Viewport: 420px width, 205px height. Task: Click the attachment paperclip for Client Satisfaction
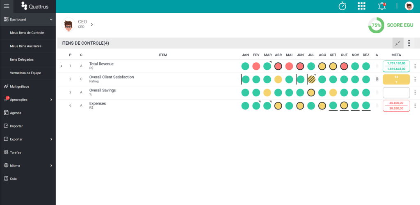click(377, 79)
